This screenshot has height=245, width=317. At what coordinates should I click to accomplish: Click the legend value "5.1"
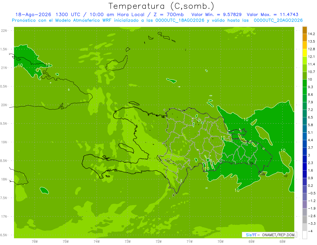311,132
